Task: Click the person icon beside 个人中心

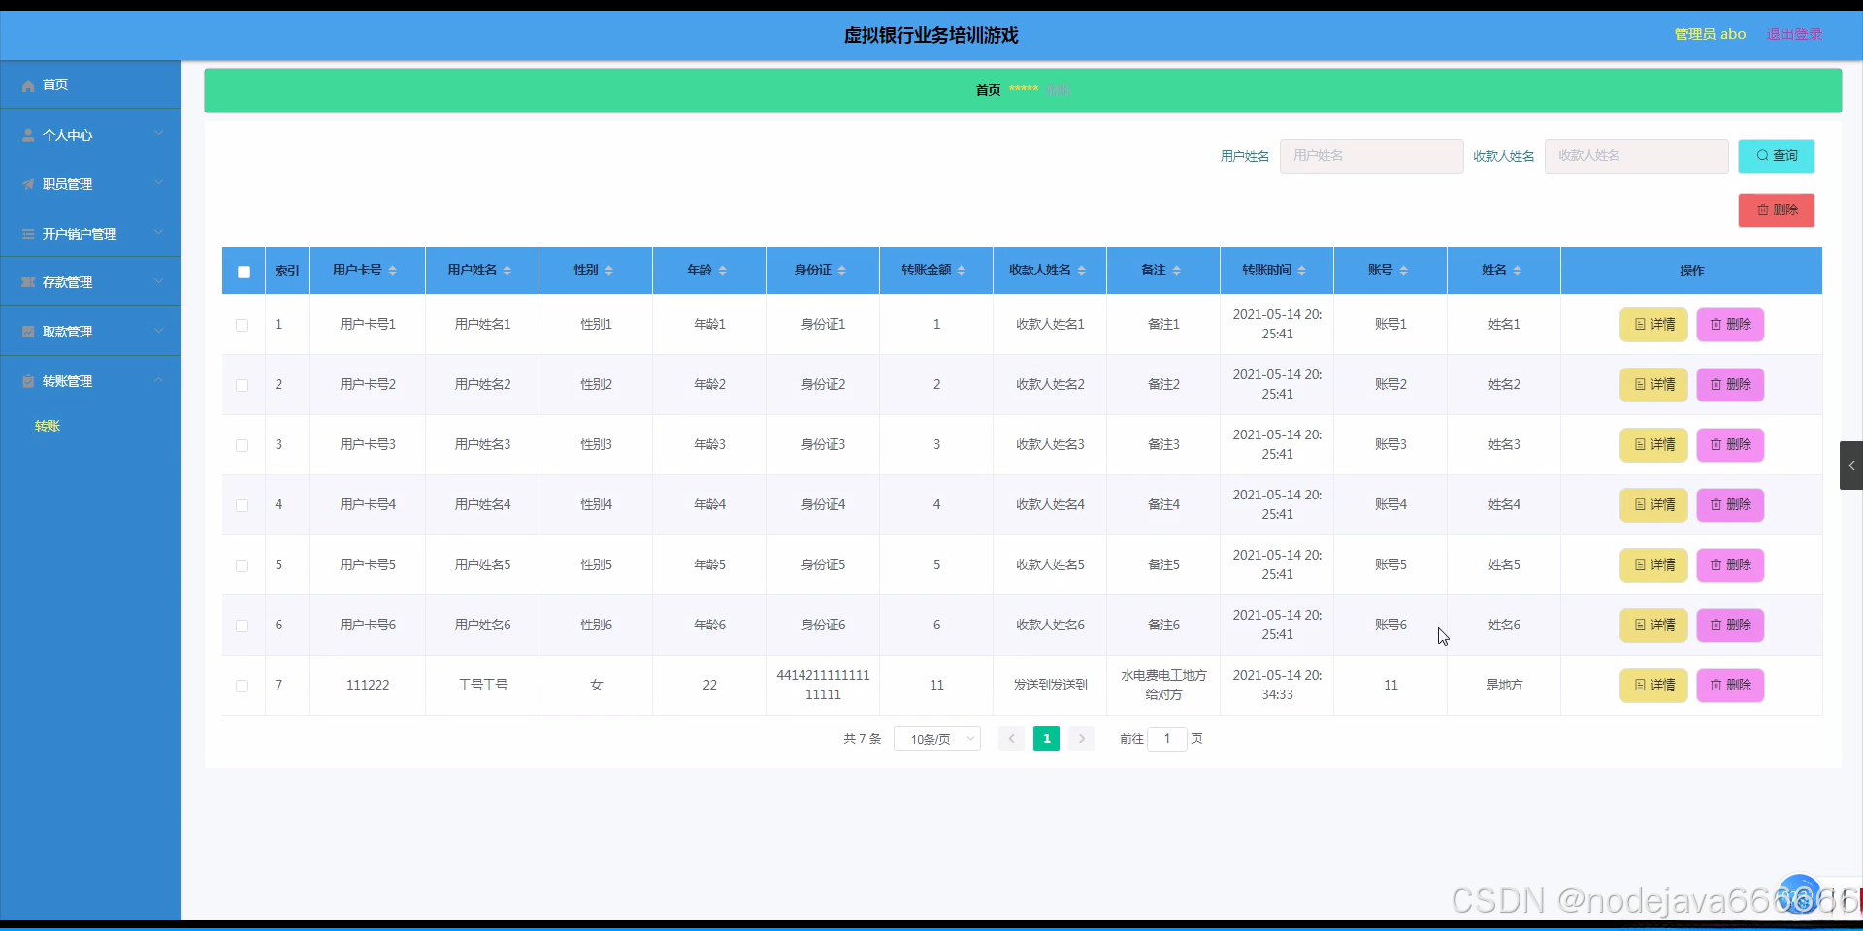Action: [28, 136]
